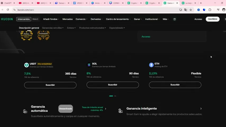
Task: Select the second carousel page indicator
Action: [115, 96]
